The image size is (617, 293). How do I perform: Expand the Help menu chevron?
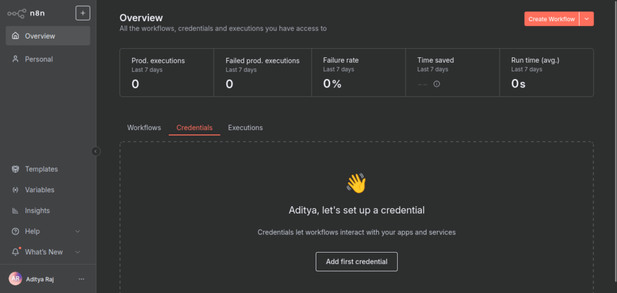click(77, 232)
